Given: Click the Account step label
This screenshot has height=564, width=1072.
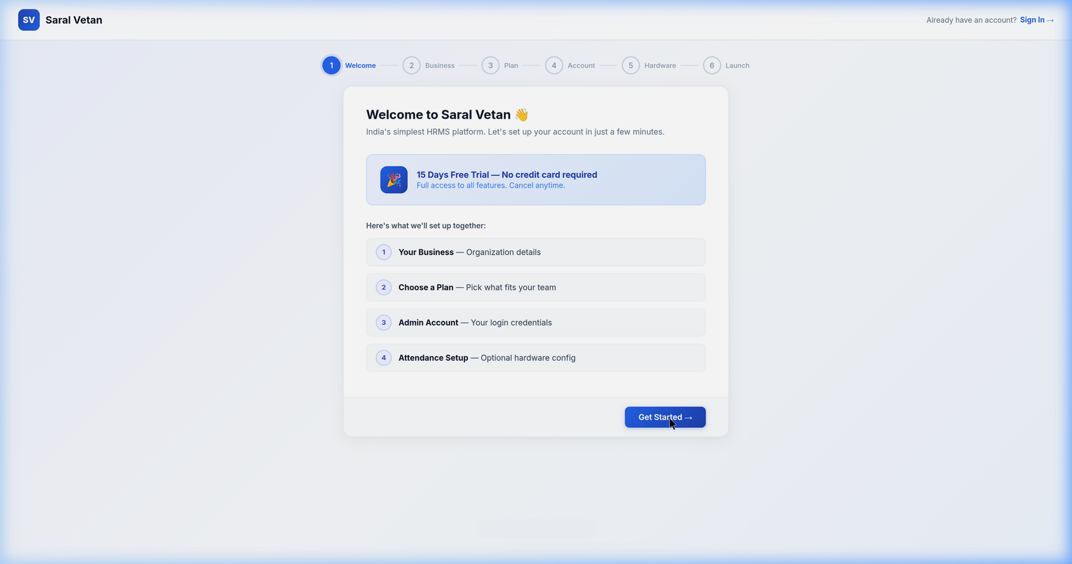Looking at the screenshot, I should click(582, 66).
